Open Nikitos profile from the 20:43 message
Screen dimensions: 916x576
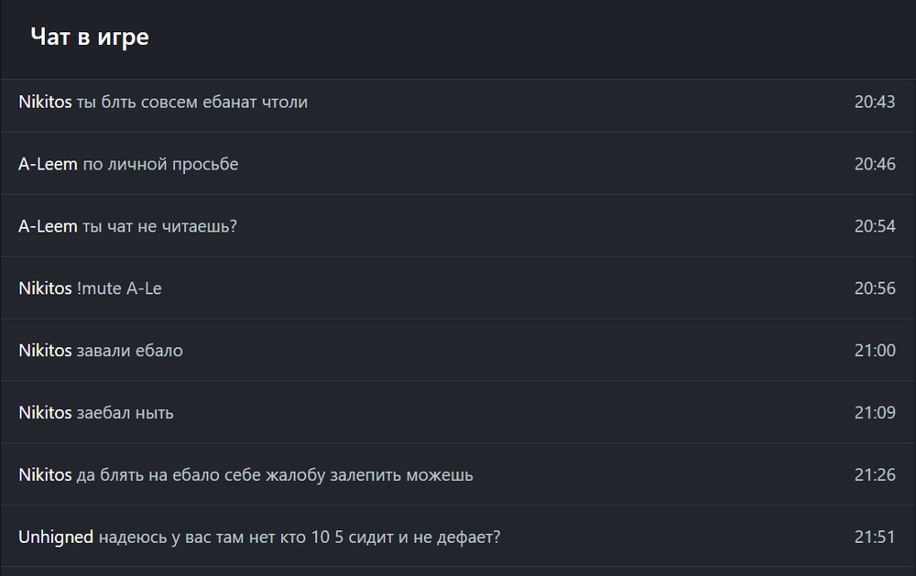click(x=45, y=103)
